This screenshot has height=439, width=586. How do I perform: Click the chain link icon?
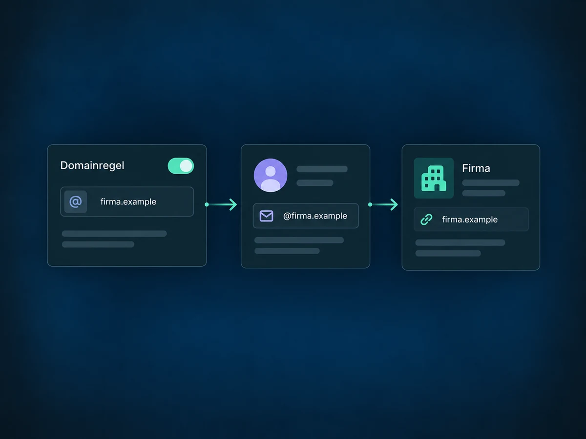pos(426,219)
